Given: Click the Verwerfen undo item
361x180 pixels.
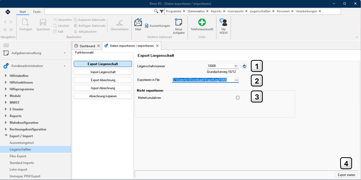Looking at the screenshot, I should click(x=63, y=20).
